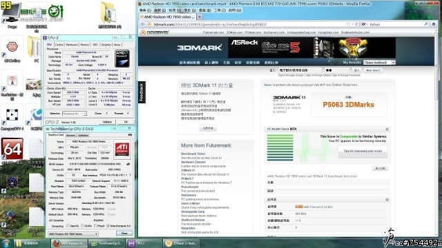
Task: Switch to the Mainboard tab in CPU-Z
Action: coord(72,45)
